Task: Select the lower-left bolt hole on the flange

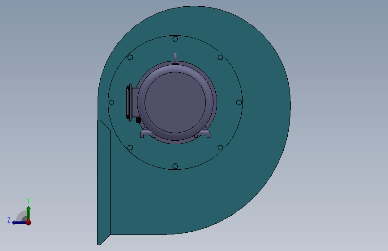Action: 130,147
